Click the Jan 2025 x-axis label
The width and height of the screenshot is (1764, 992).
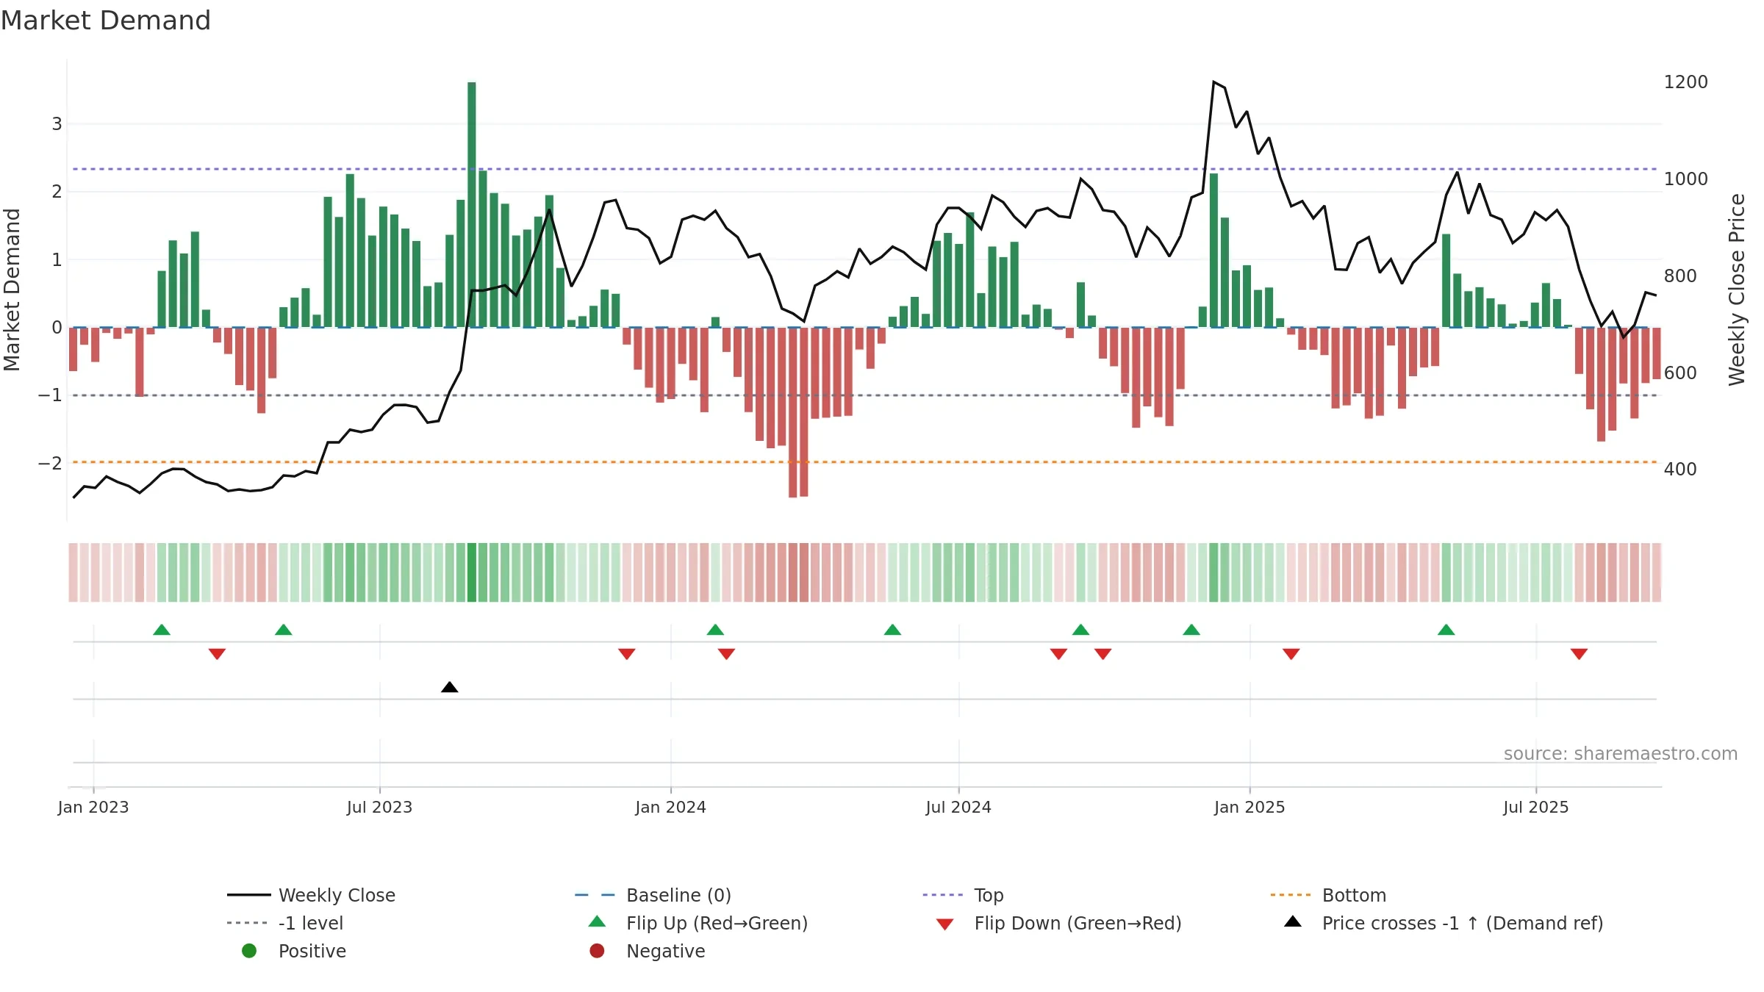click(x=1249, y=807)
